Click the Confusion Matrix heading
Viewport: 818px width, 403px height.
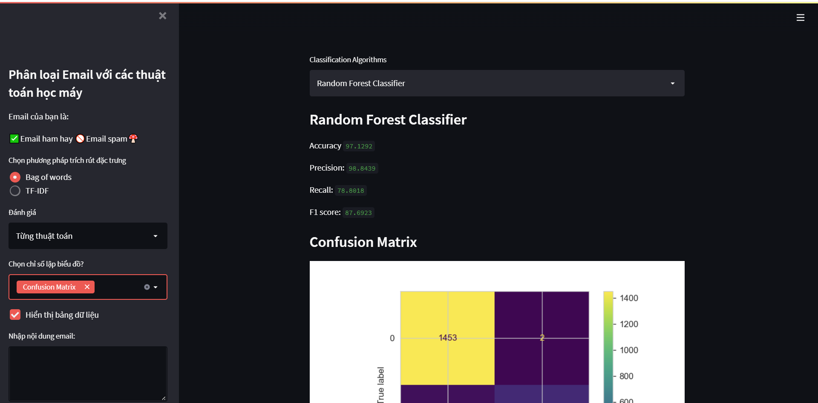pyautogui.click(x=363, y=242)
